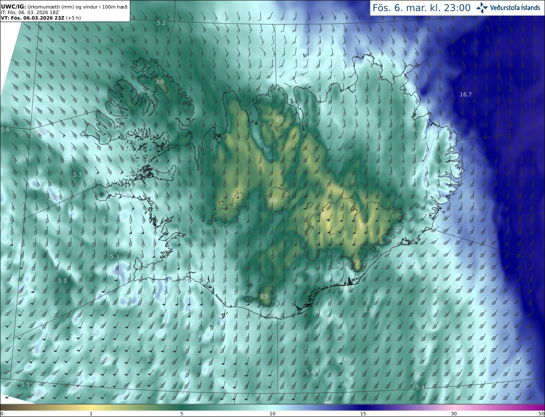Click the 50 label on the color scale
545x417 pixels.
pos(541,414)
